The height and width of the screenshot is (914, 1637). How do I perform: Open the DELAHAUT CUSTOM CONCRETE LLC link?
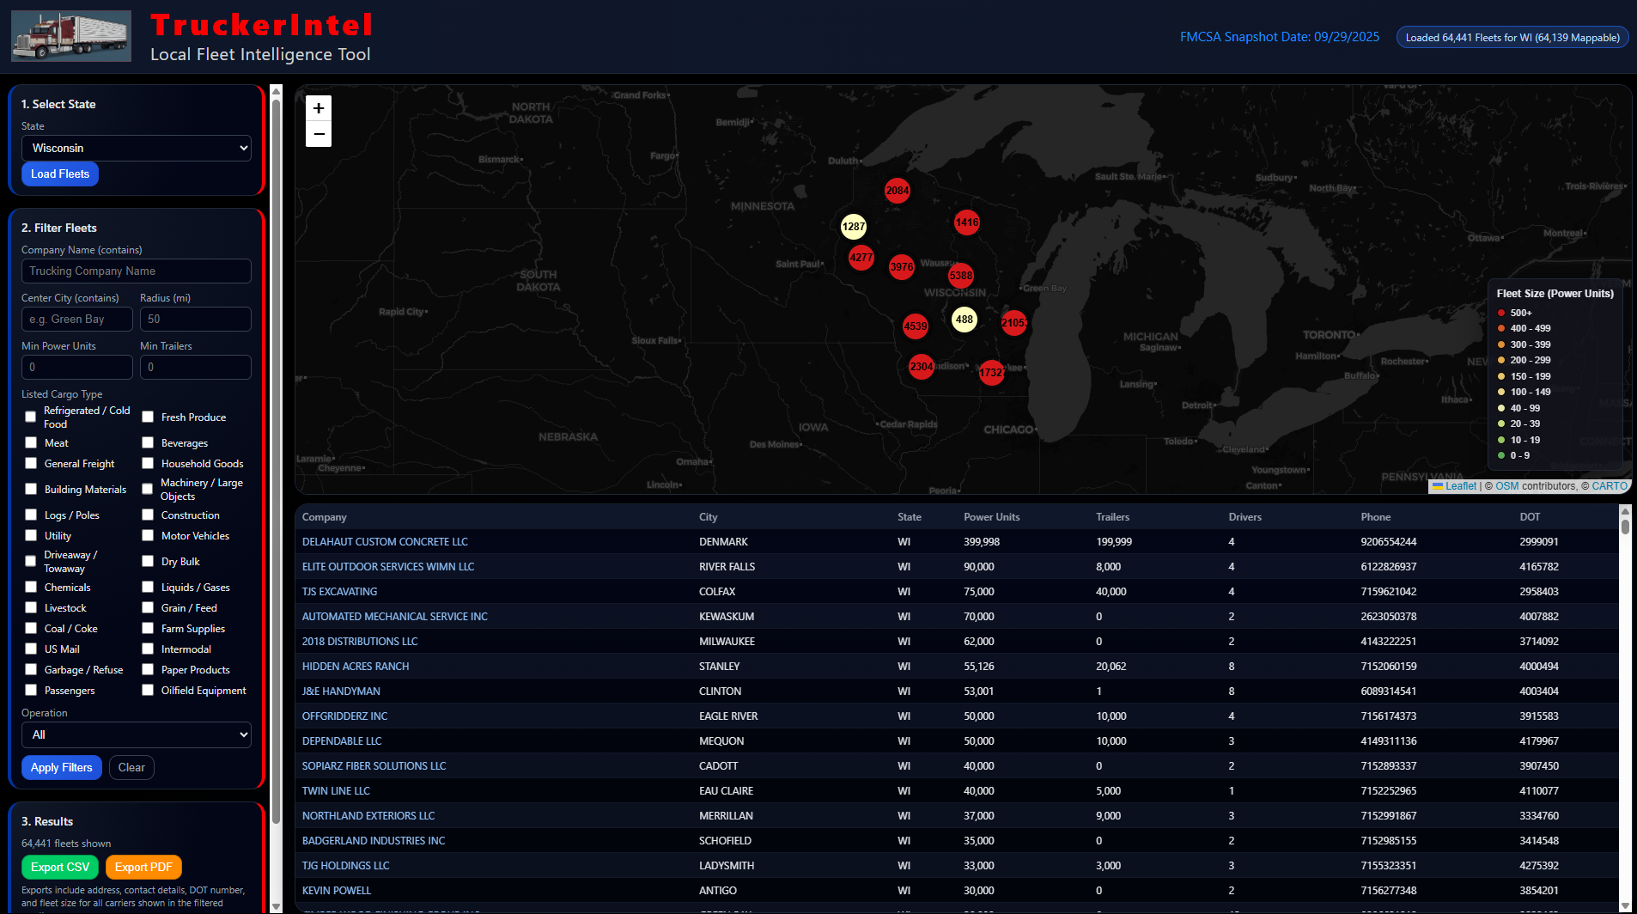[x=384, y=541]
